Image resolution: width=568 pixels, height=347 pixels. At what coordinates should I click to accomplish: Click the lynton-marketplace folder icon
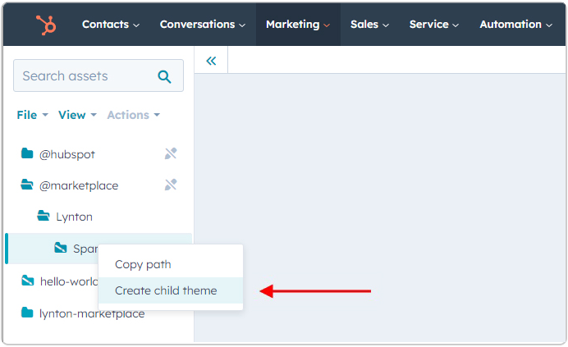[x=28, y=313]
